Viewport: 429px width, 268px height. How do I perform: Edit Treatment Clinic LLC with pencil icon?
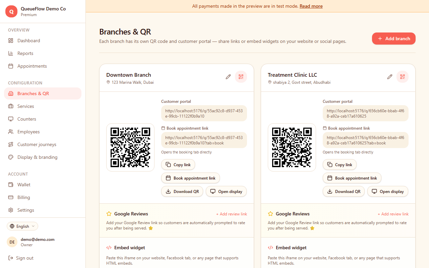390,77
